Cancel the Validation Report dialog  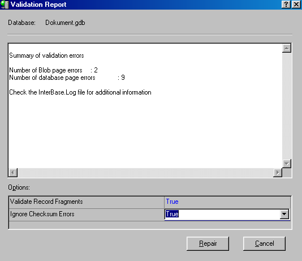pos(264,243)
